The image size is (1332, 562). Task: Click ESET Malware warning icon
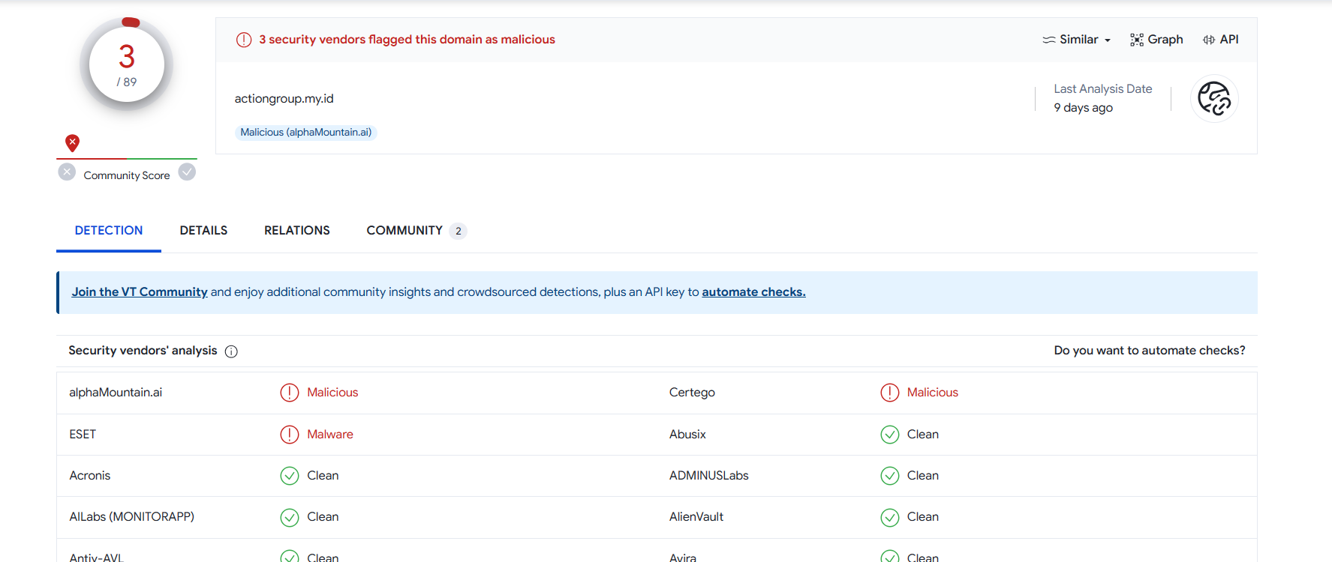(x=289, y=435)
